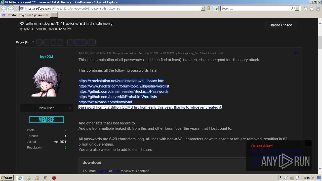Expand the search provider dropdown arrow
The image size is (322, 181).
[297, 8]
